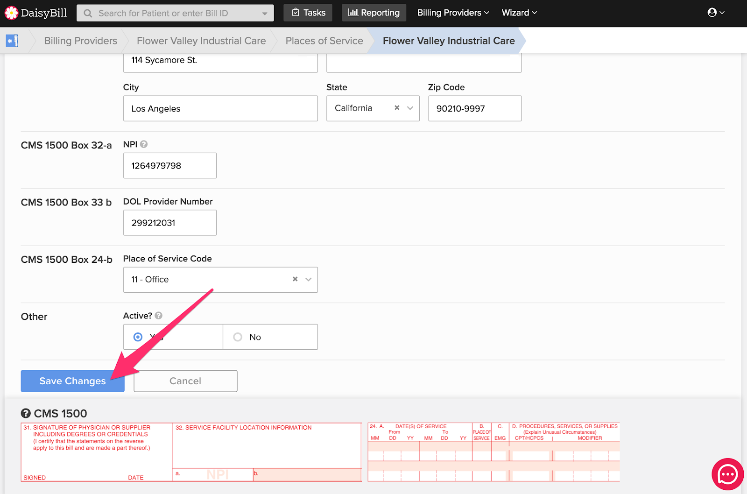The height and width of the screenshot is (494, 747).
Task: Select the No radio for Active
Action: [238, 337]
